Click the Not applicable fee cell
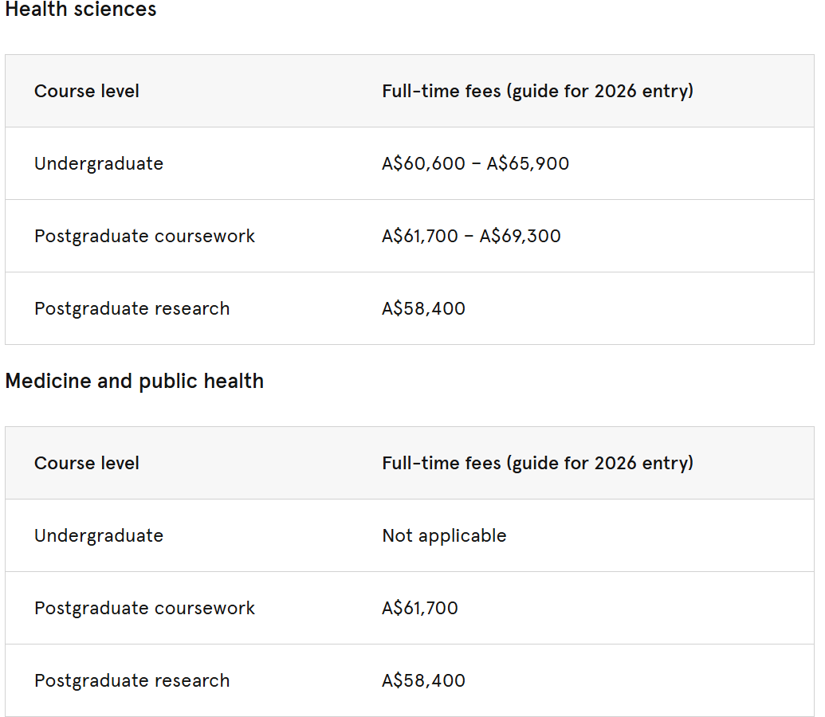This screenshot has height=717, width=825. 444,535
